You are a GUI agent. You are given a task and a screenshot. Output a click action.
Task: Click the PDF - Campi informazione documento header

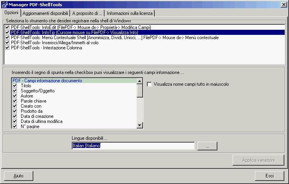point(74,81)
